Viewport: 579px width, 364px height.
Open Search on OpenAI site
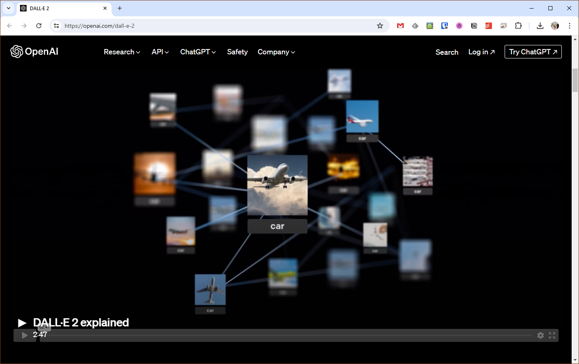point(447,52)
